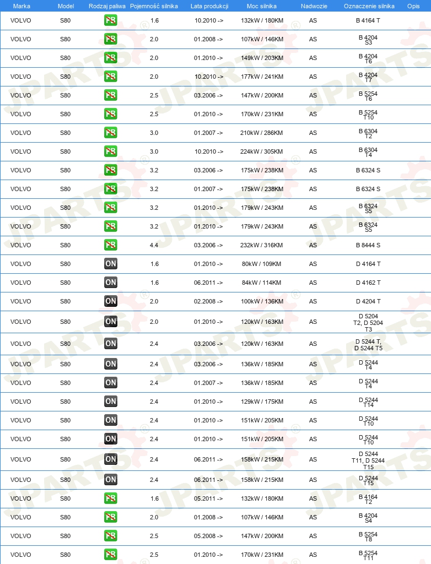Screen dimensions: 431x564
Task: Click the diesel ON icon for D 4162 T
Action: (111, 283)
